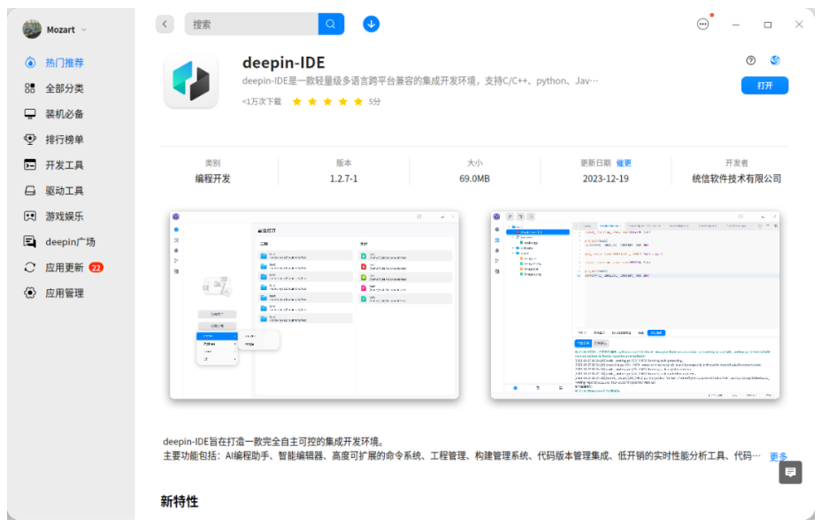Open 全部分类 category list

tap(64, 88)
